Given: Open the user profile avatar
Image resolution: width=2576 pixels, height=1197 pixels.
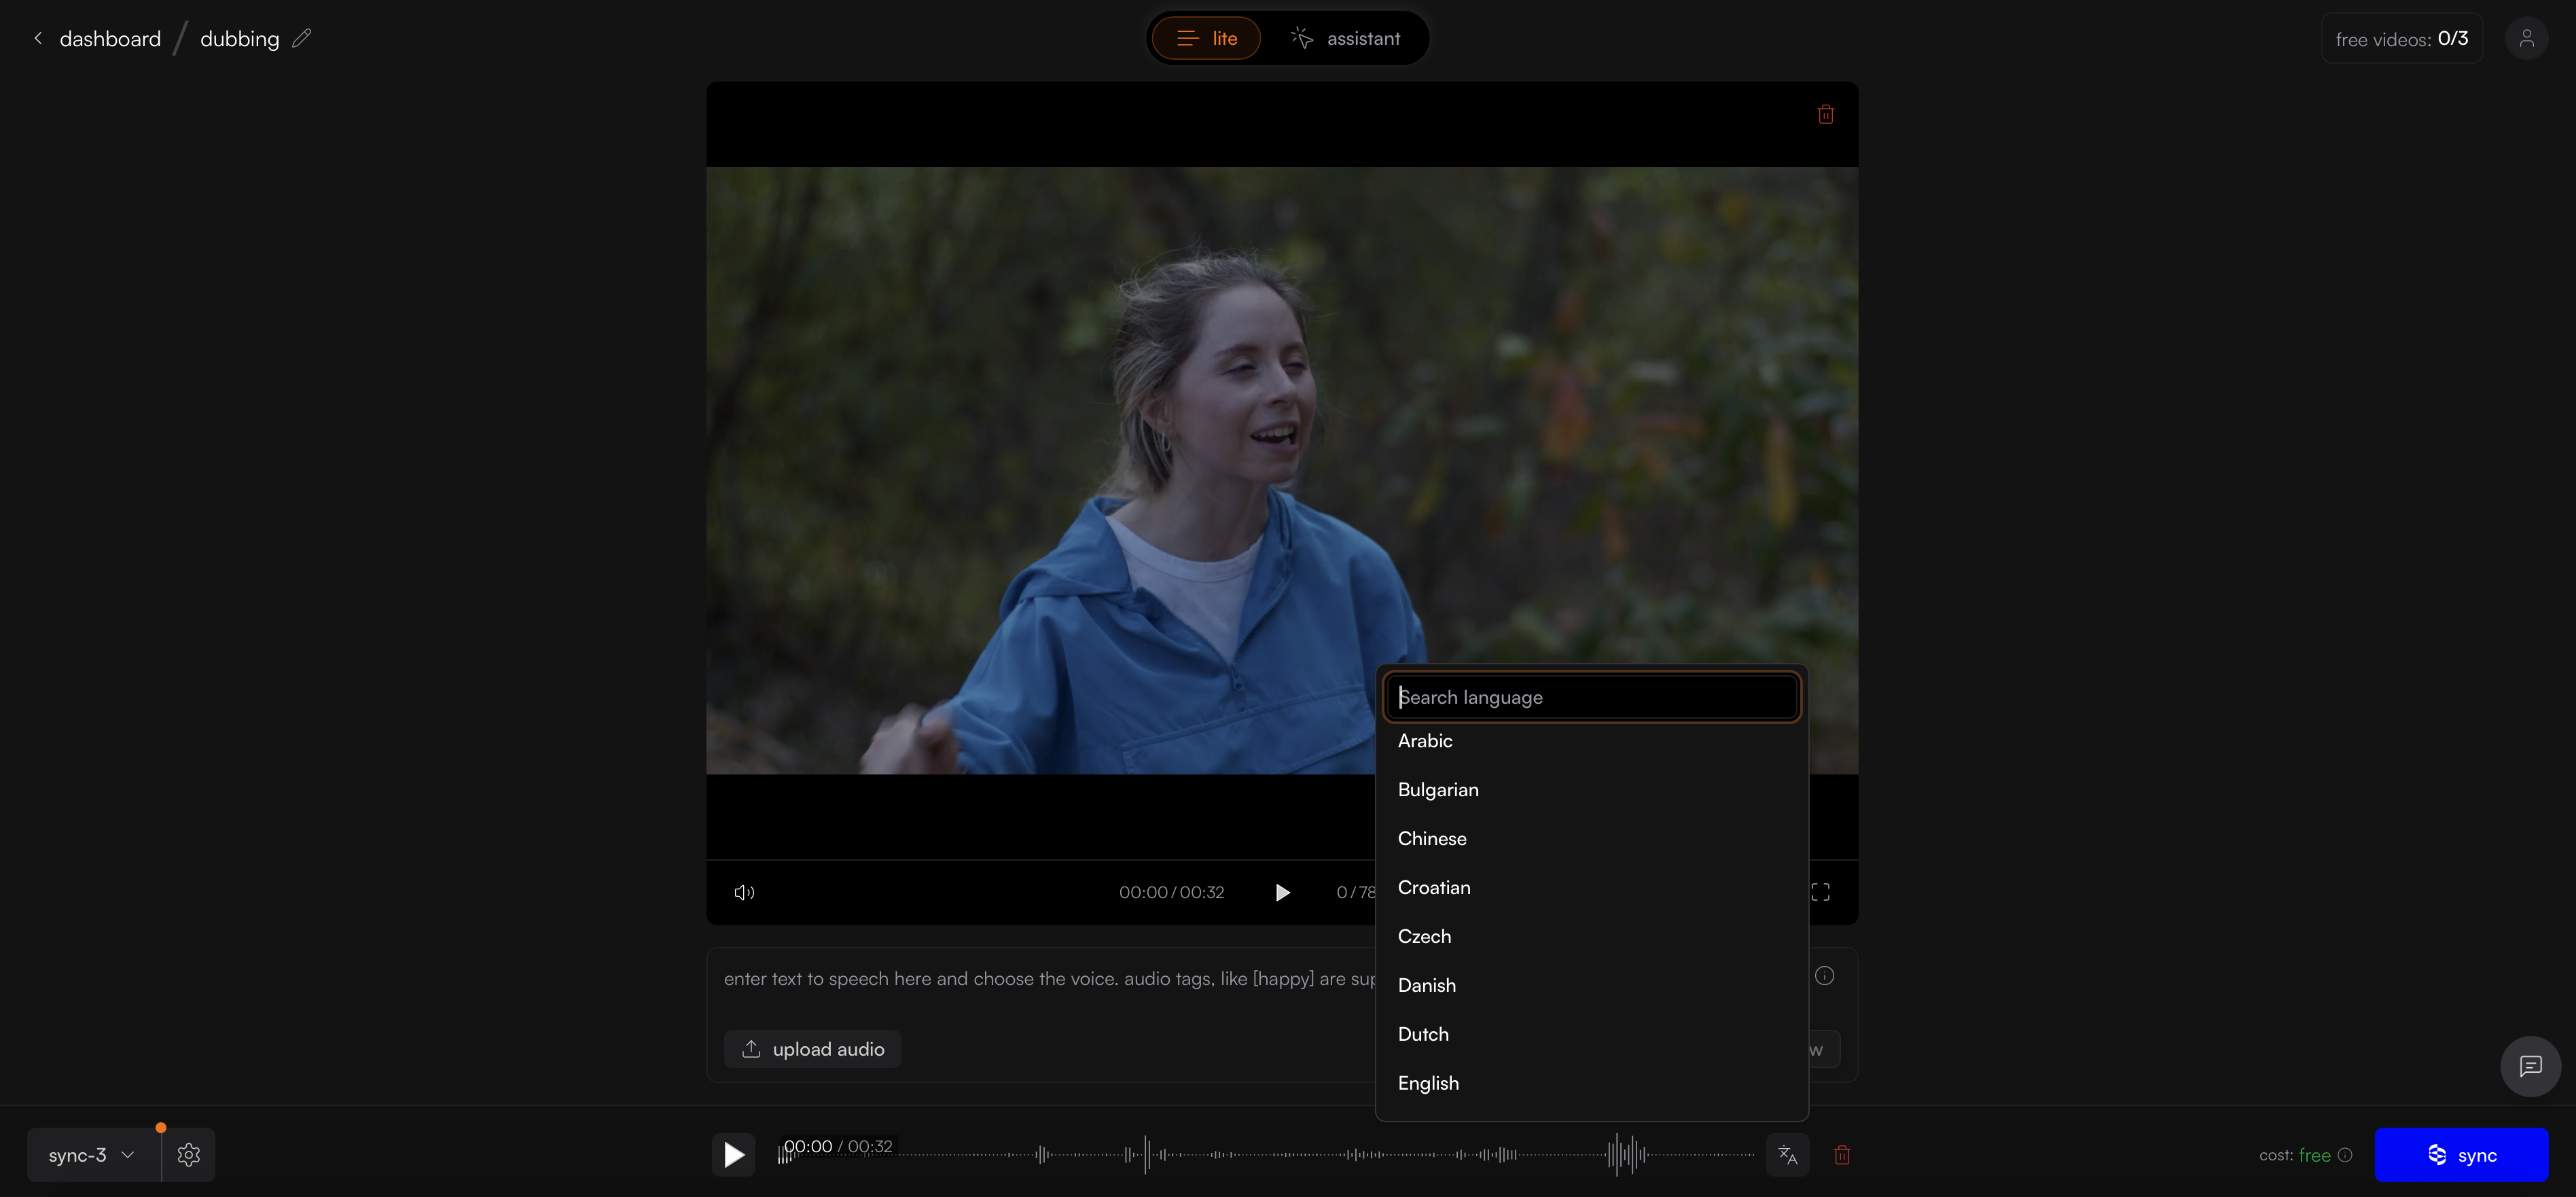Looking at the screenshot, I should tap(2526, 38).
